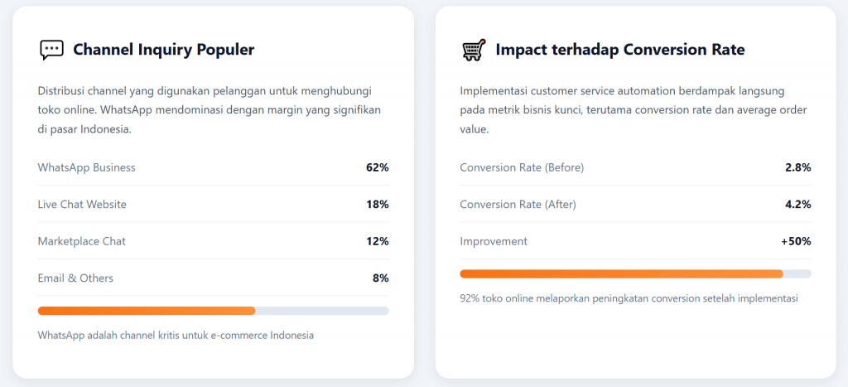Select the Conversion Rate (After) label

[x=518, y=204]
